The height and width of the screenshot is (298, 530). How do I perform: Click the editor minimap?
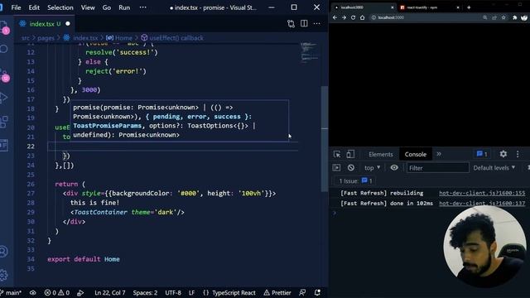pos(309,53)
